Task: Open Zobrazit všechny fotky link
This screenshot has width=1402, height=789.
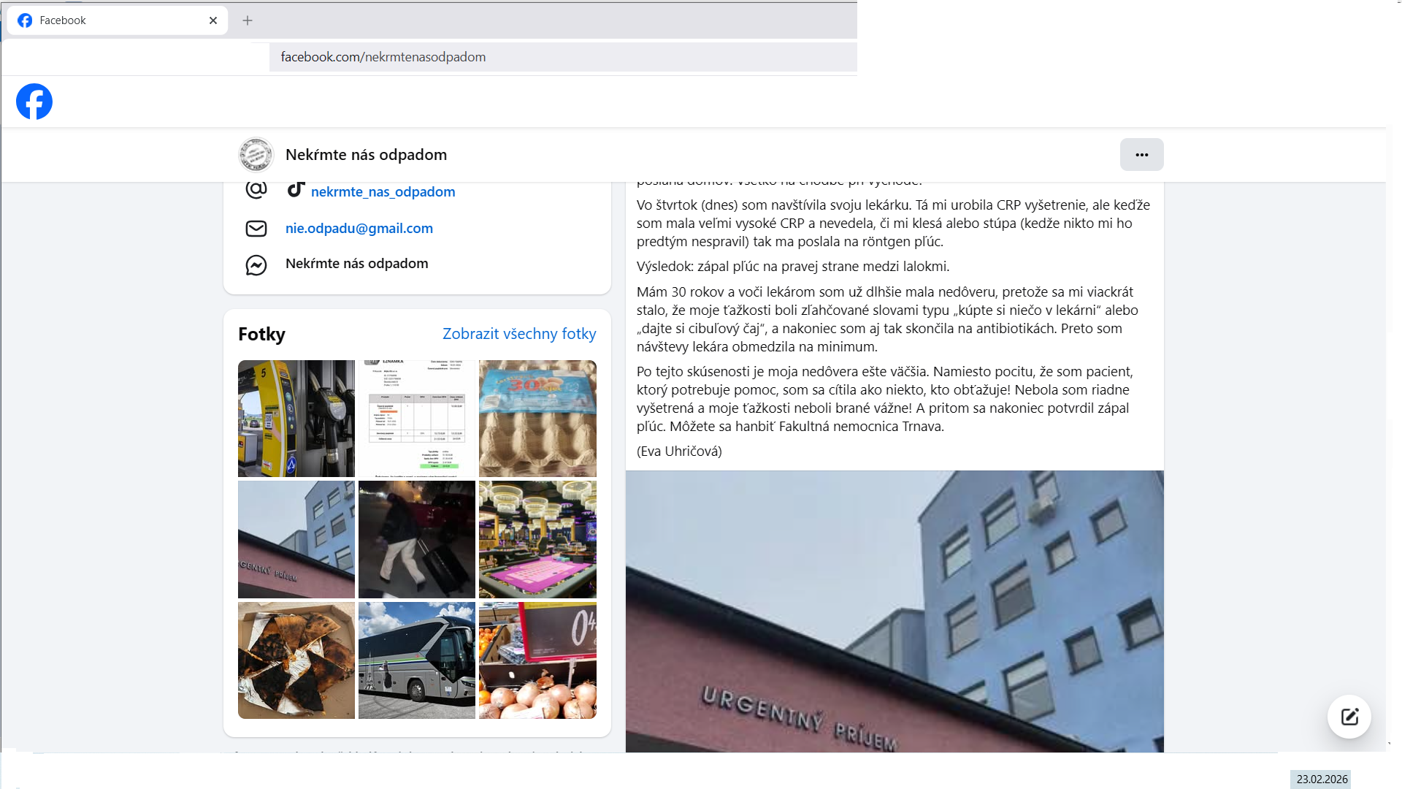Action: 518,334
